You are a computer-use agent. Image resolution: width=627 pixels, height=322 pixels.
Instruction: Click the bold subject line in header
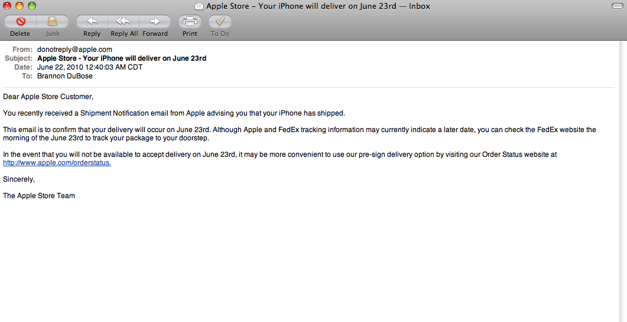pyautogui.click(x=122, y=58)
